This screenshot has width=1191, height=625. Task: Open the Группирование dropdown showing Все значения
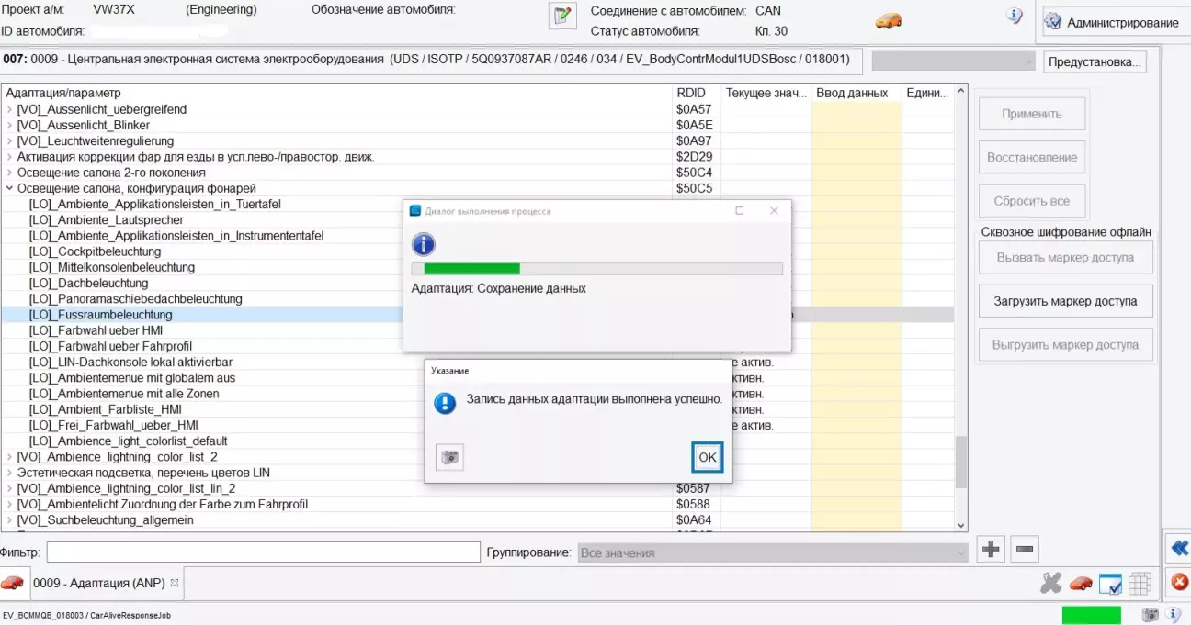coord(773,553)
